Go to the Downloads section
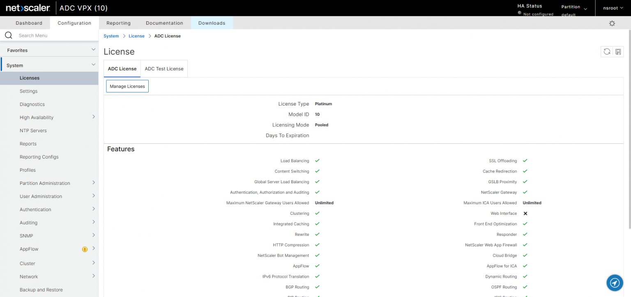The width and height of the screenshot is (631, 297). 212,23
